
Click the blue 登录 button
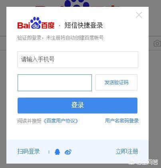(x=78, y=106)
